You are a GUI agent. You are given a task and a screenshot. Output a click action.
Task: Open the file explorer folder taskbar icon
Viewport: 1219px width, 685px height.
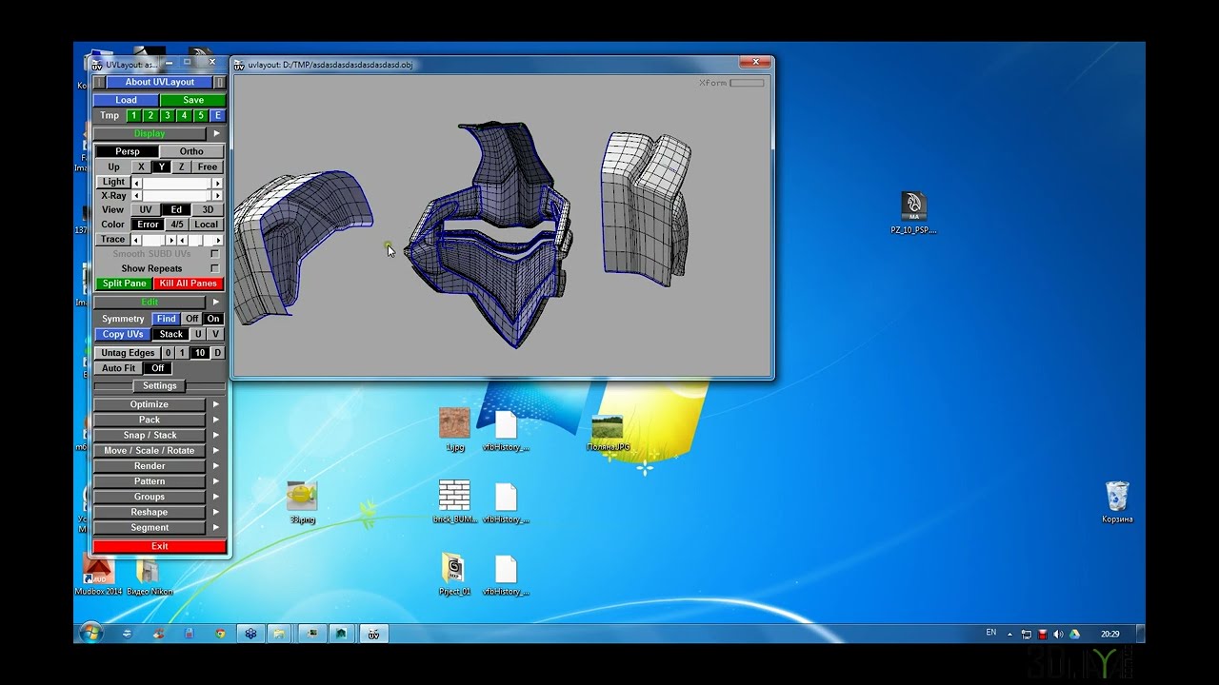point(279,634)
